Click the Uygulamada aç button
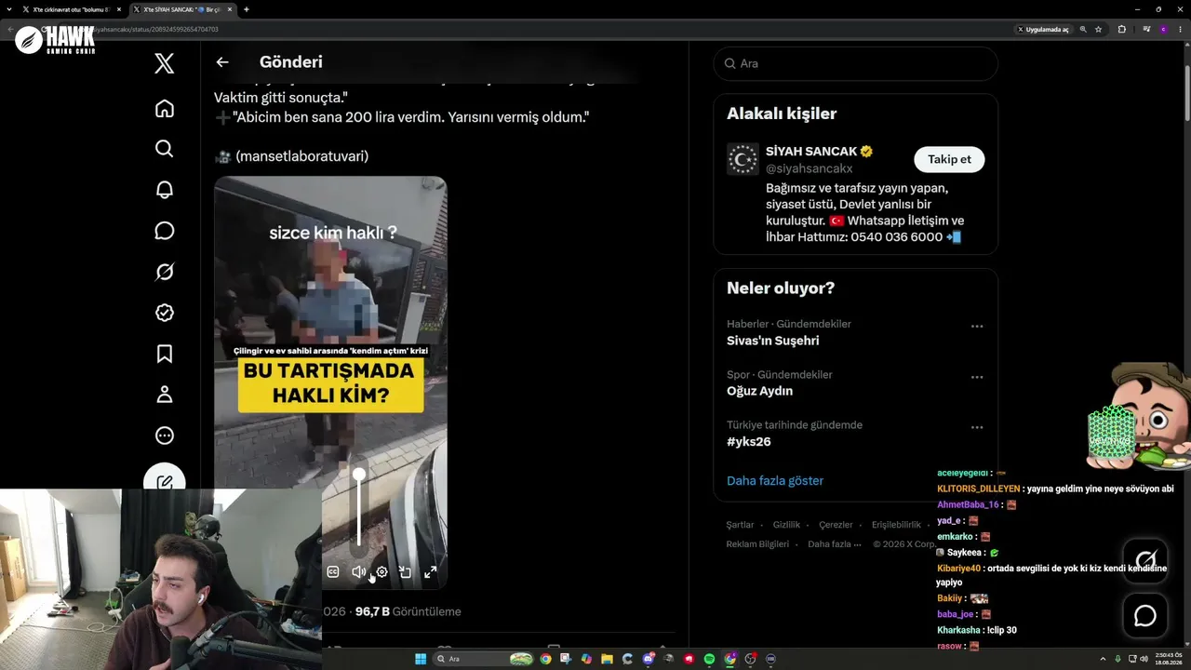The image size is (1191, 670). [1043, 30]
